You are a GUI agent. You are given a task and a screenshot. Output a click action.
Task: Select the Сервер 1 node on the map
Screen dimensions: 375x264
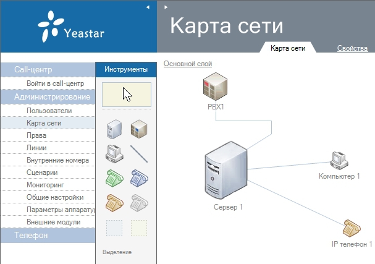pyautogui.click(x=228, y=170)
